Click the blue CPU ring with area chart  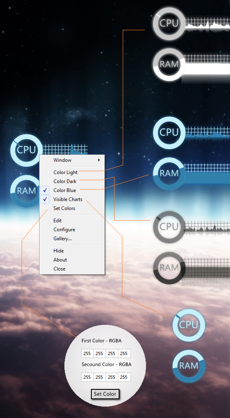tap(169, 132)
